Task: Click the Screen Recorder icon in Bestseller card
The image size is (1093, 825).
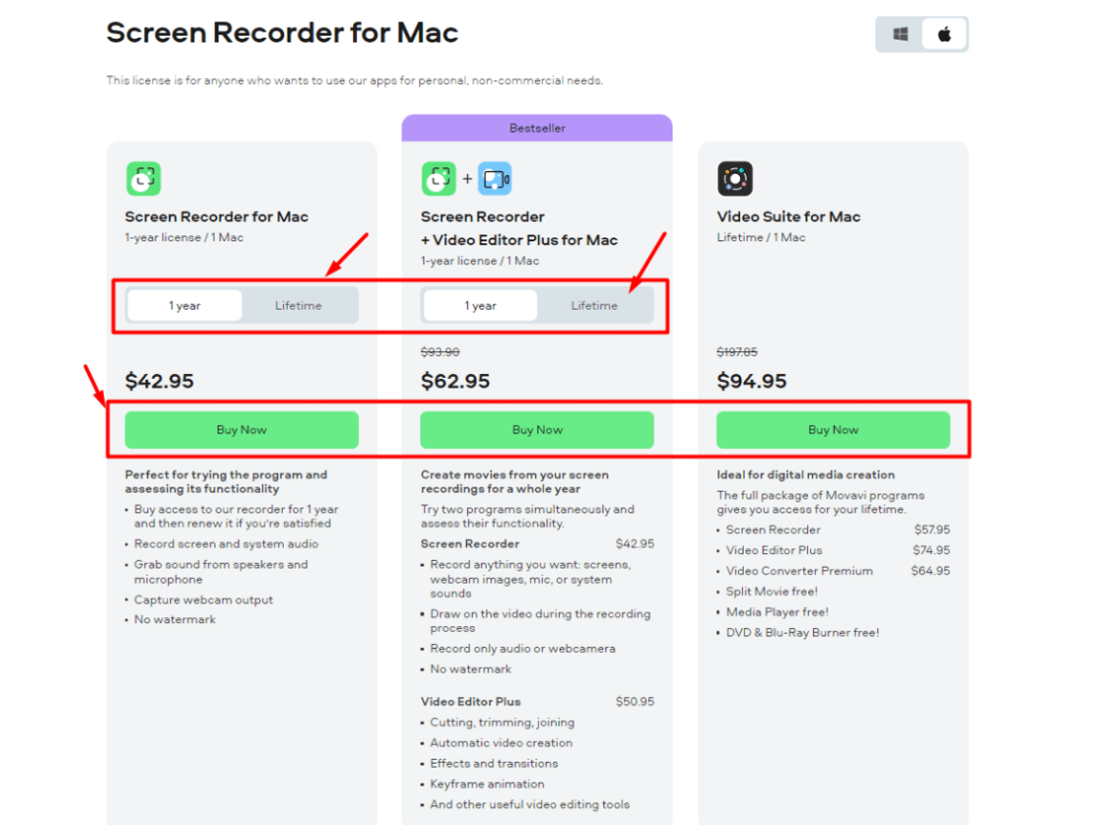Action: pyautogui.click(x=439, y=179)
